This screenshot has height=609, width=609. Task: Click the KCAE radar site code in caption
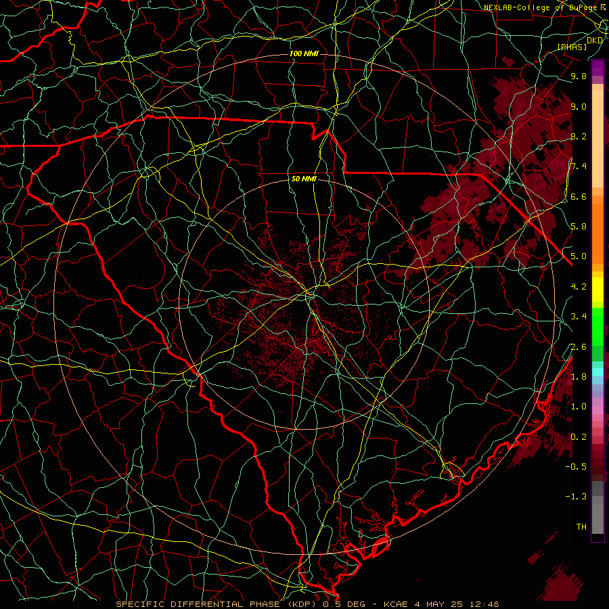(x=395, y=604)
